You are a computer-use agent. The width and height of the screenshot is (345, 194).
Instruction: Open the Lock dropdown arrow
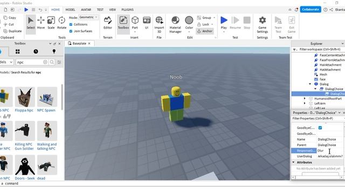[212, 24]
